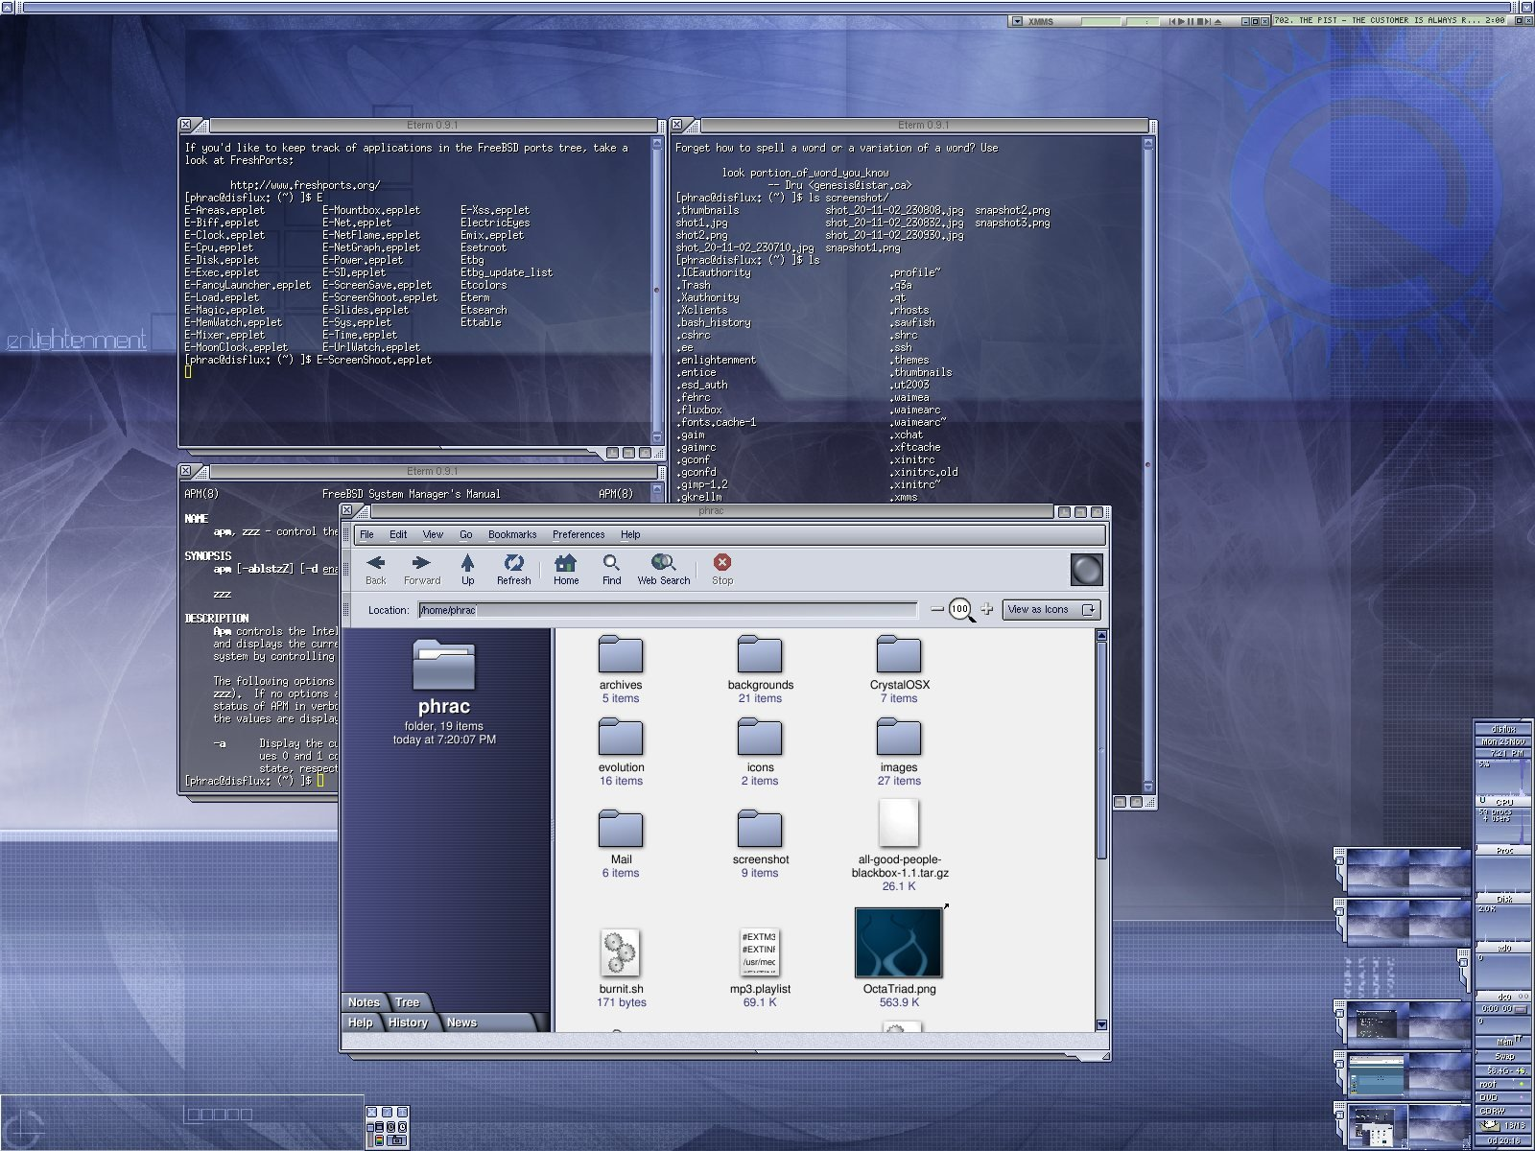Launch Web Search from the toolbar
Screen dimensions: 1535x1151
(x=663, y=568)
